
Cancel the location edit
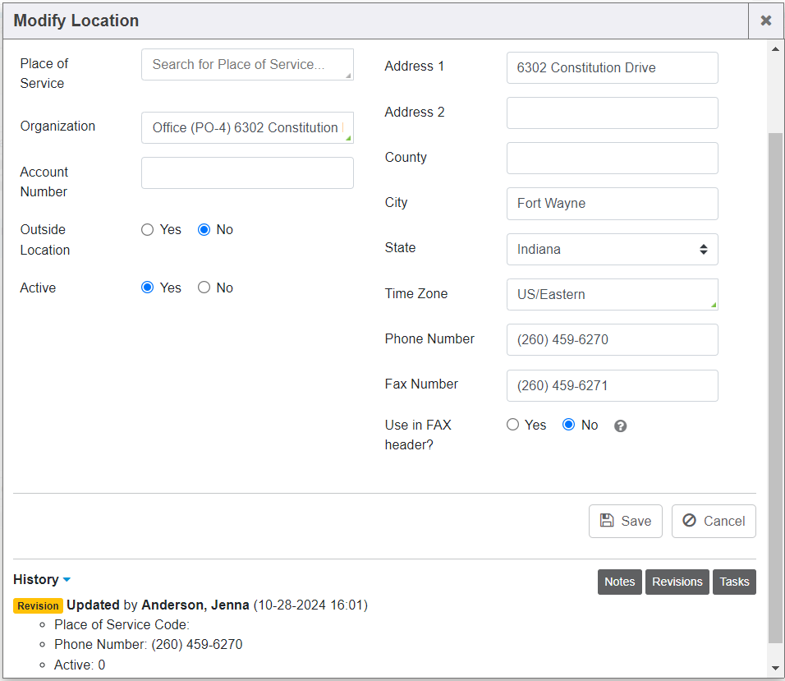pyautogui.click(x=713, y=521)
